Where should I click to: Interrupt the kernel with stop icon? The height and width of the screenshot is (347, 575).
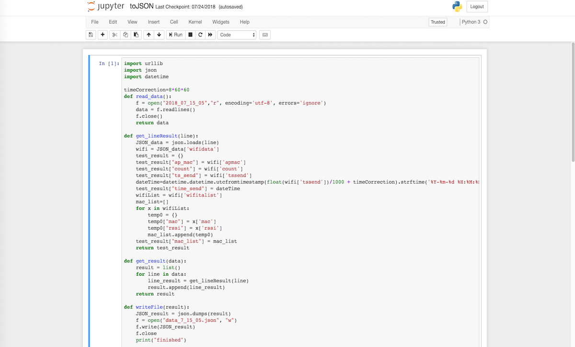point(190,35)
